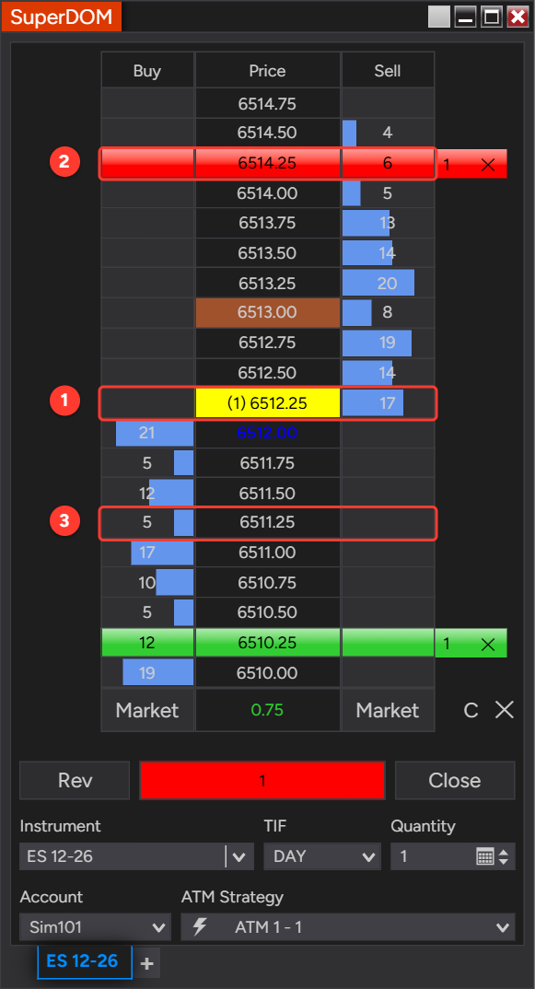Click the Instrument ES 12-26 text field
The height and width of the screenshot is (989, 535).
pyautogui.click(x=122, y=856)
